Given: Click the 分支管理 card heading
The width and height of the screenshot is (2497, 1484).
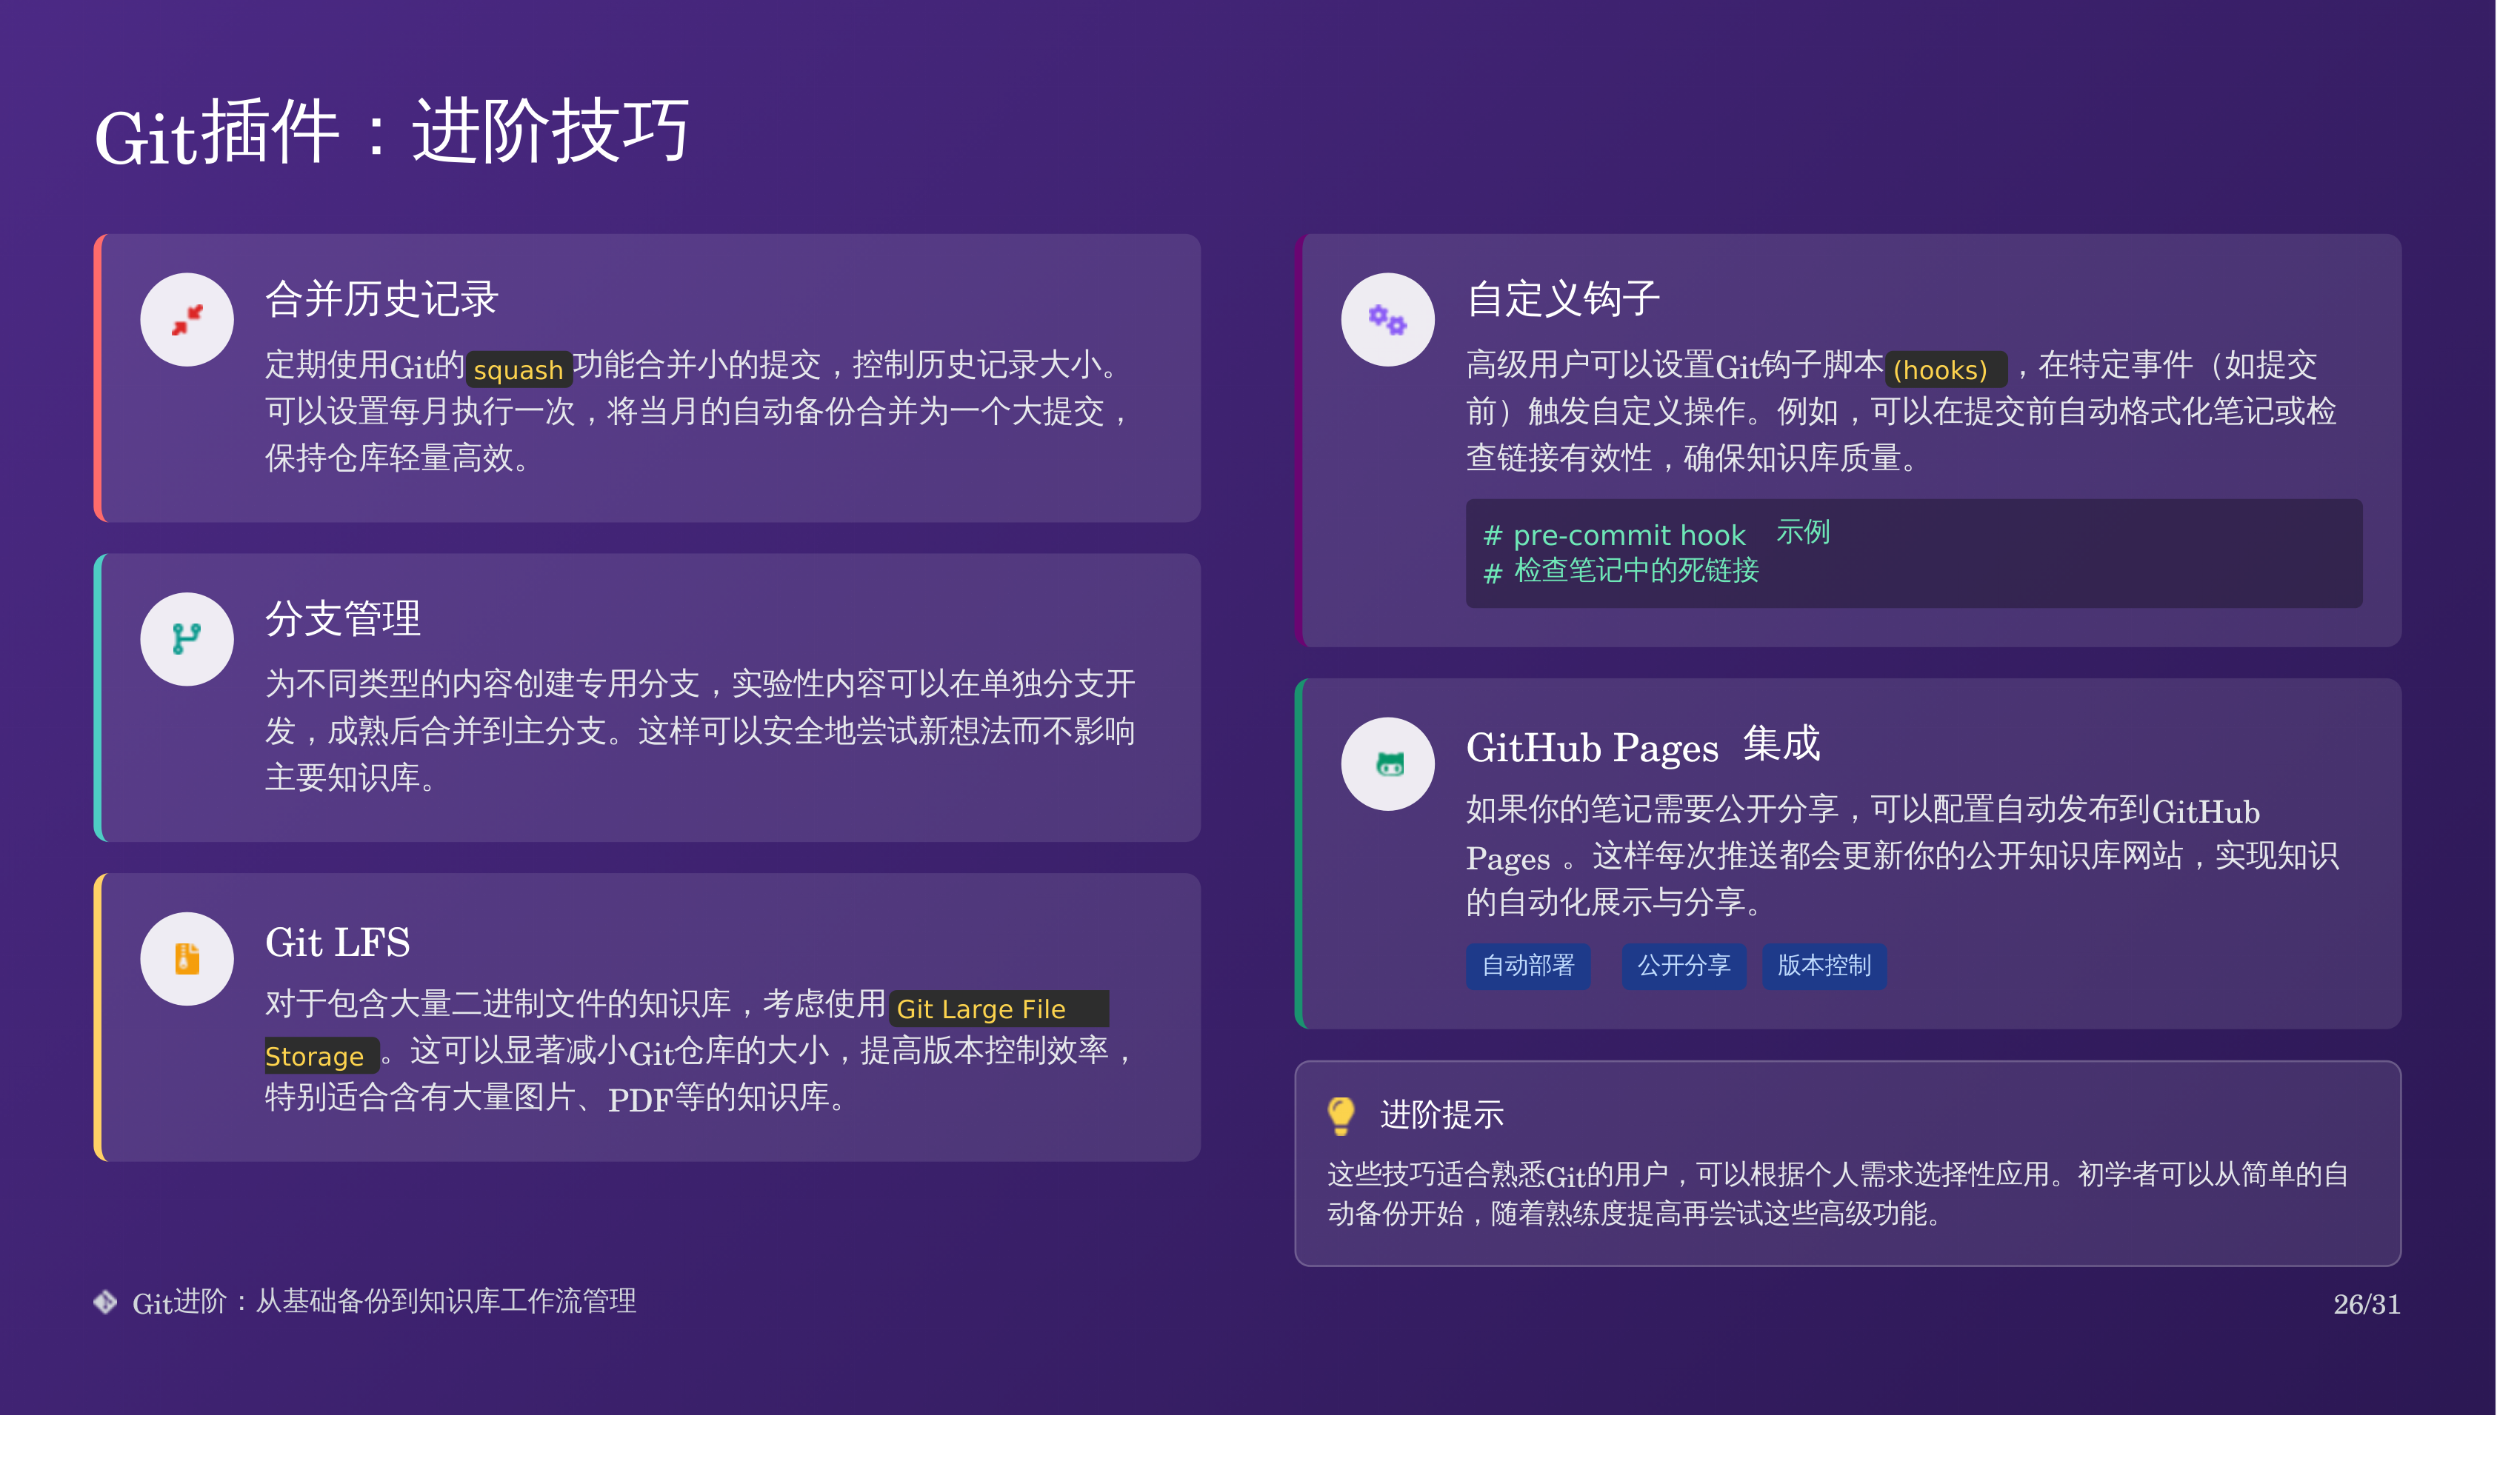Looking at the screenshot, I should 342,619.
